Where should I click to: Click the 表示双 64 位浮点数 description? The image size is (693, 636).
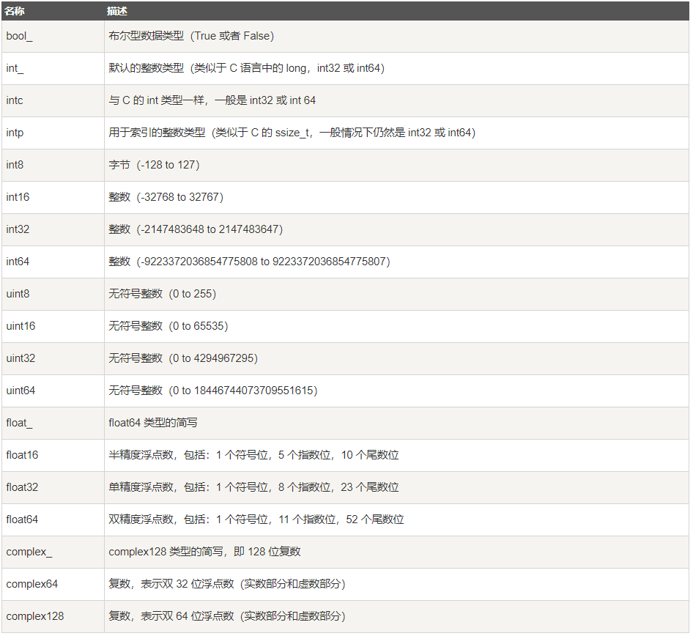[227, 617]
